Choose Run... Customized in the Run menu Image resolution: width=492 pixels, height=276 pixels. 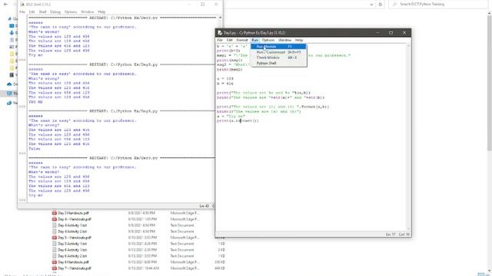pos(278,52)
